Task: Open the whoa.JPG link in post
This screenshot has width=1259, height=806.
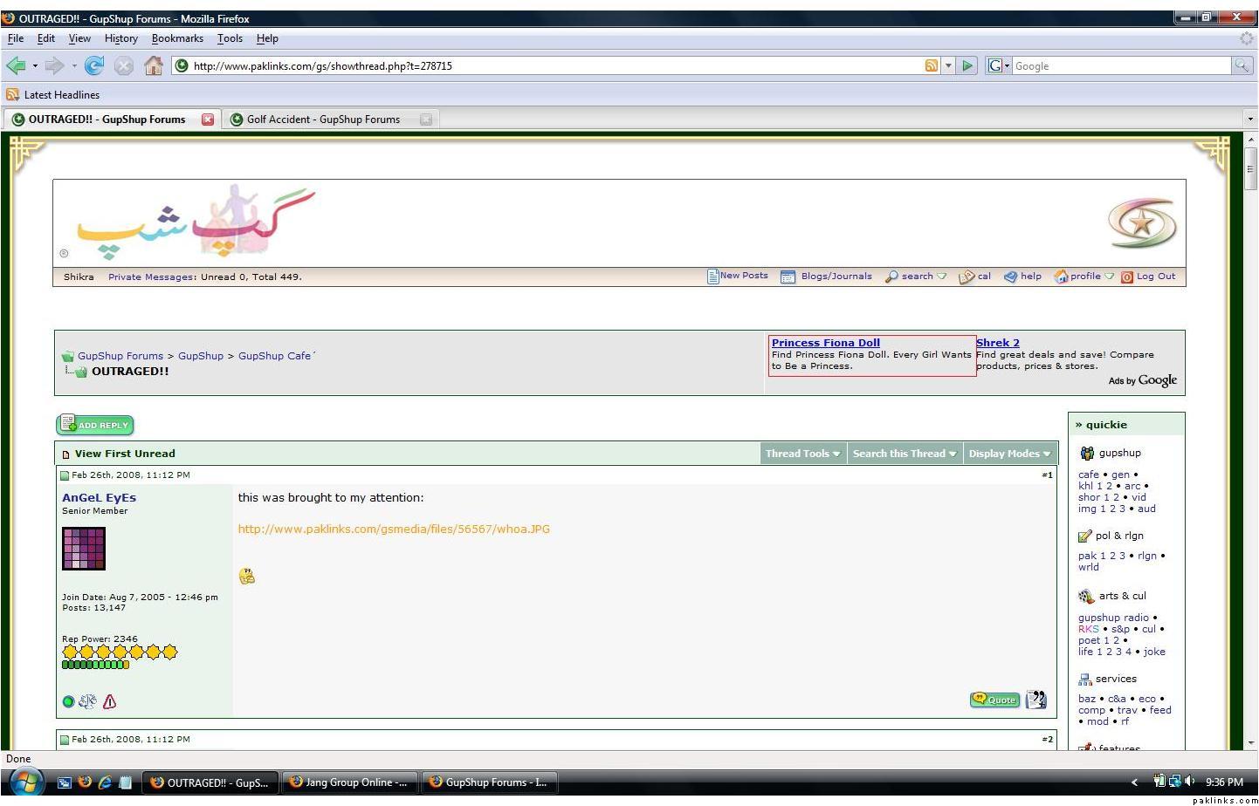Action: coord(394,529)
